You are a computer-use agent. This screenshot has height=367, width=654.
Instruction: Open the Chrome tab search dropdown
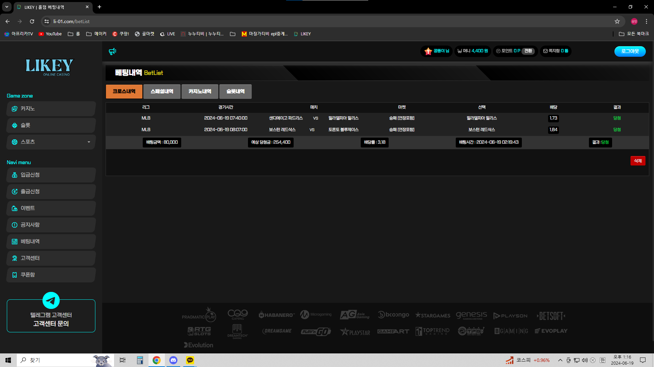6,7
